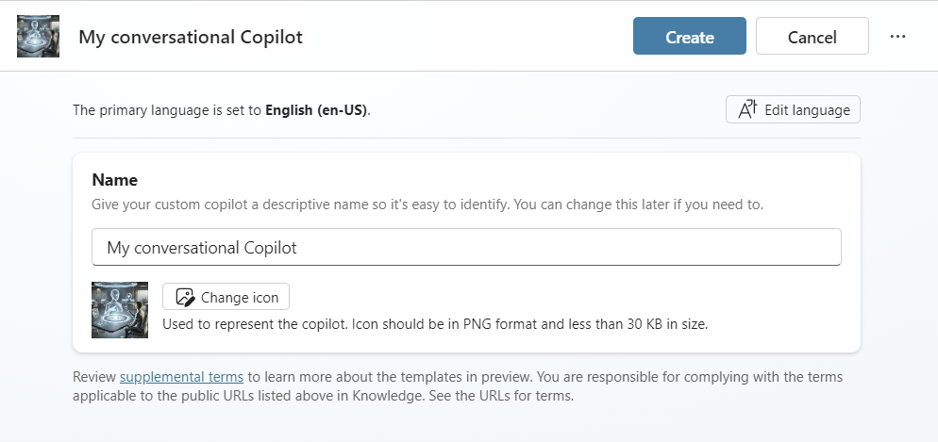Click the descriptive name helper text
Image resolution: width=938 pixels, height=442 pixels.
[x=427, y=204]
